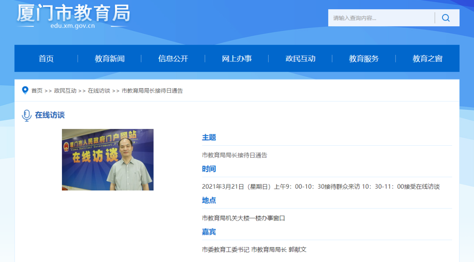Viewport: 474px width, 262px height.
Task: Open the 网上办事 navigation item
Action: pyautogui.click(x=237, y=59)
